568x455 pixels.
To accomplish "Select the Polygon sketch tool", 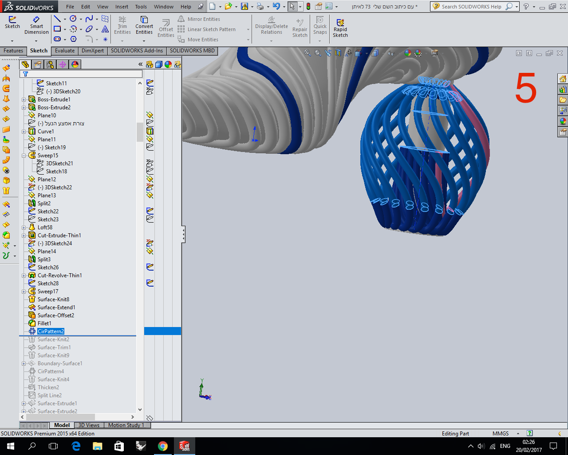I will coord(73,39).
